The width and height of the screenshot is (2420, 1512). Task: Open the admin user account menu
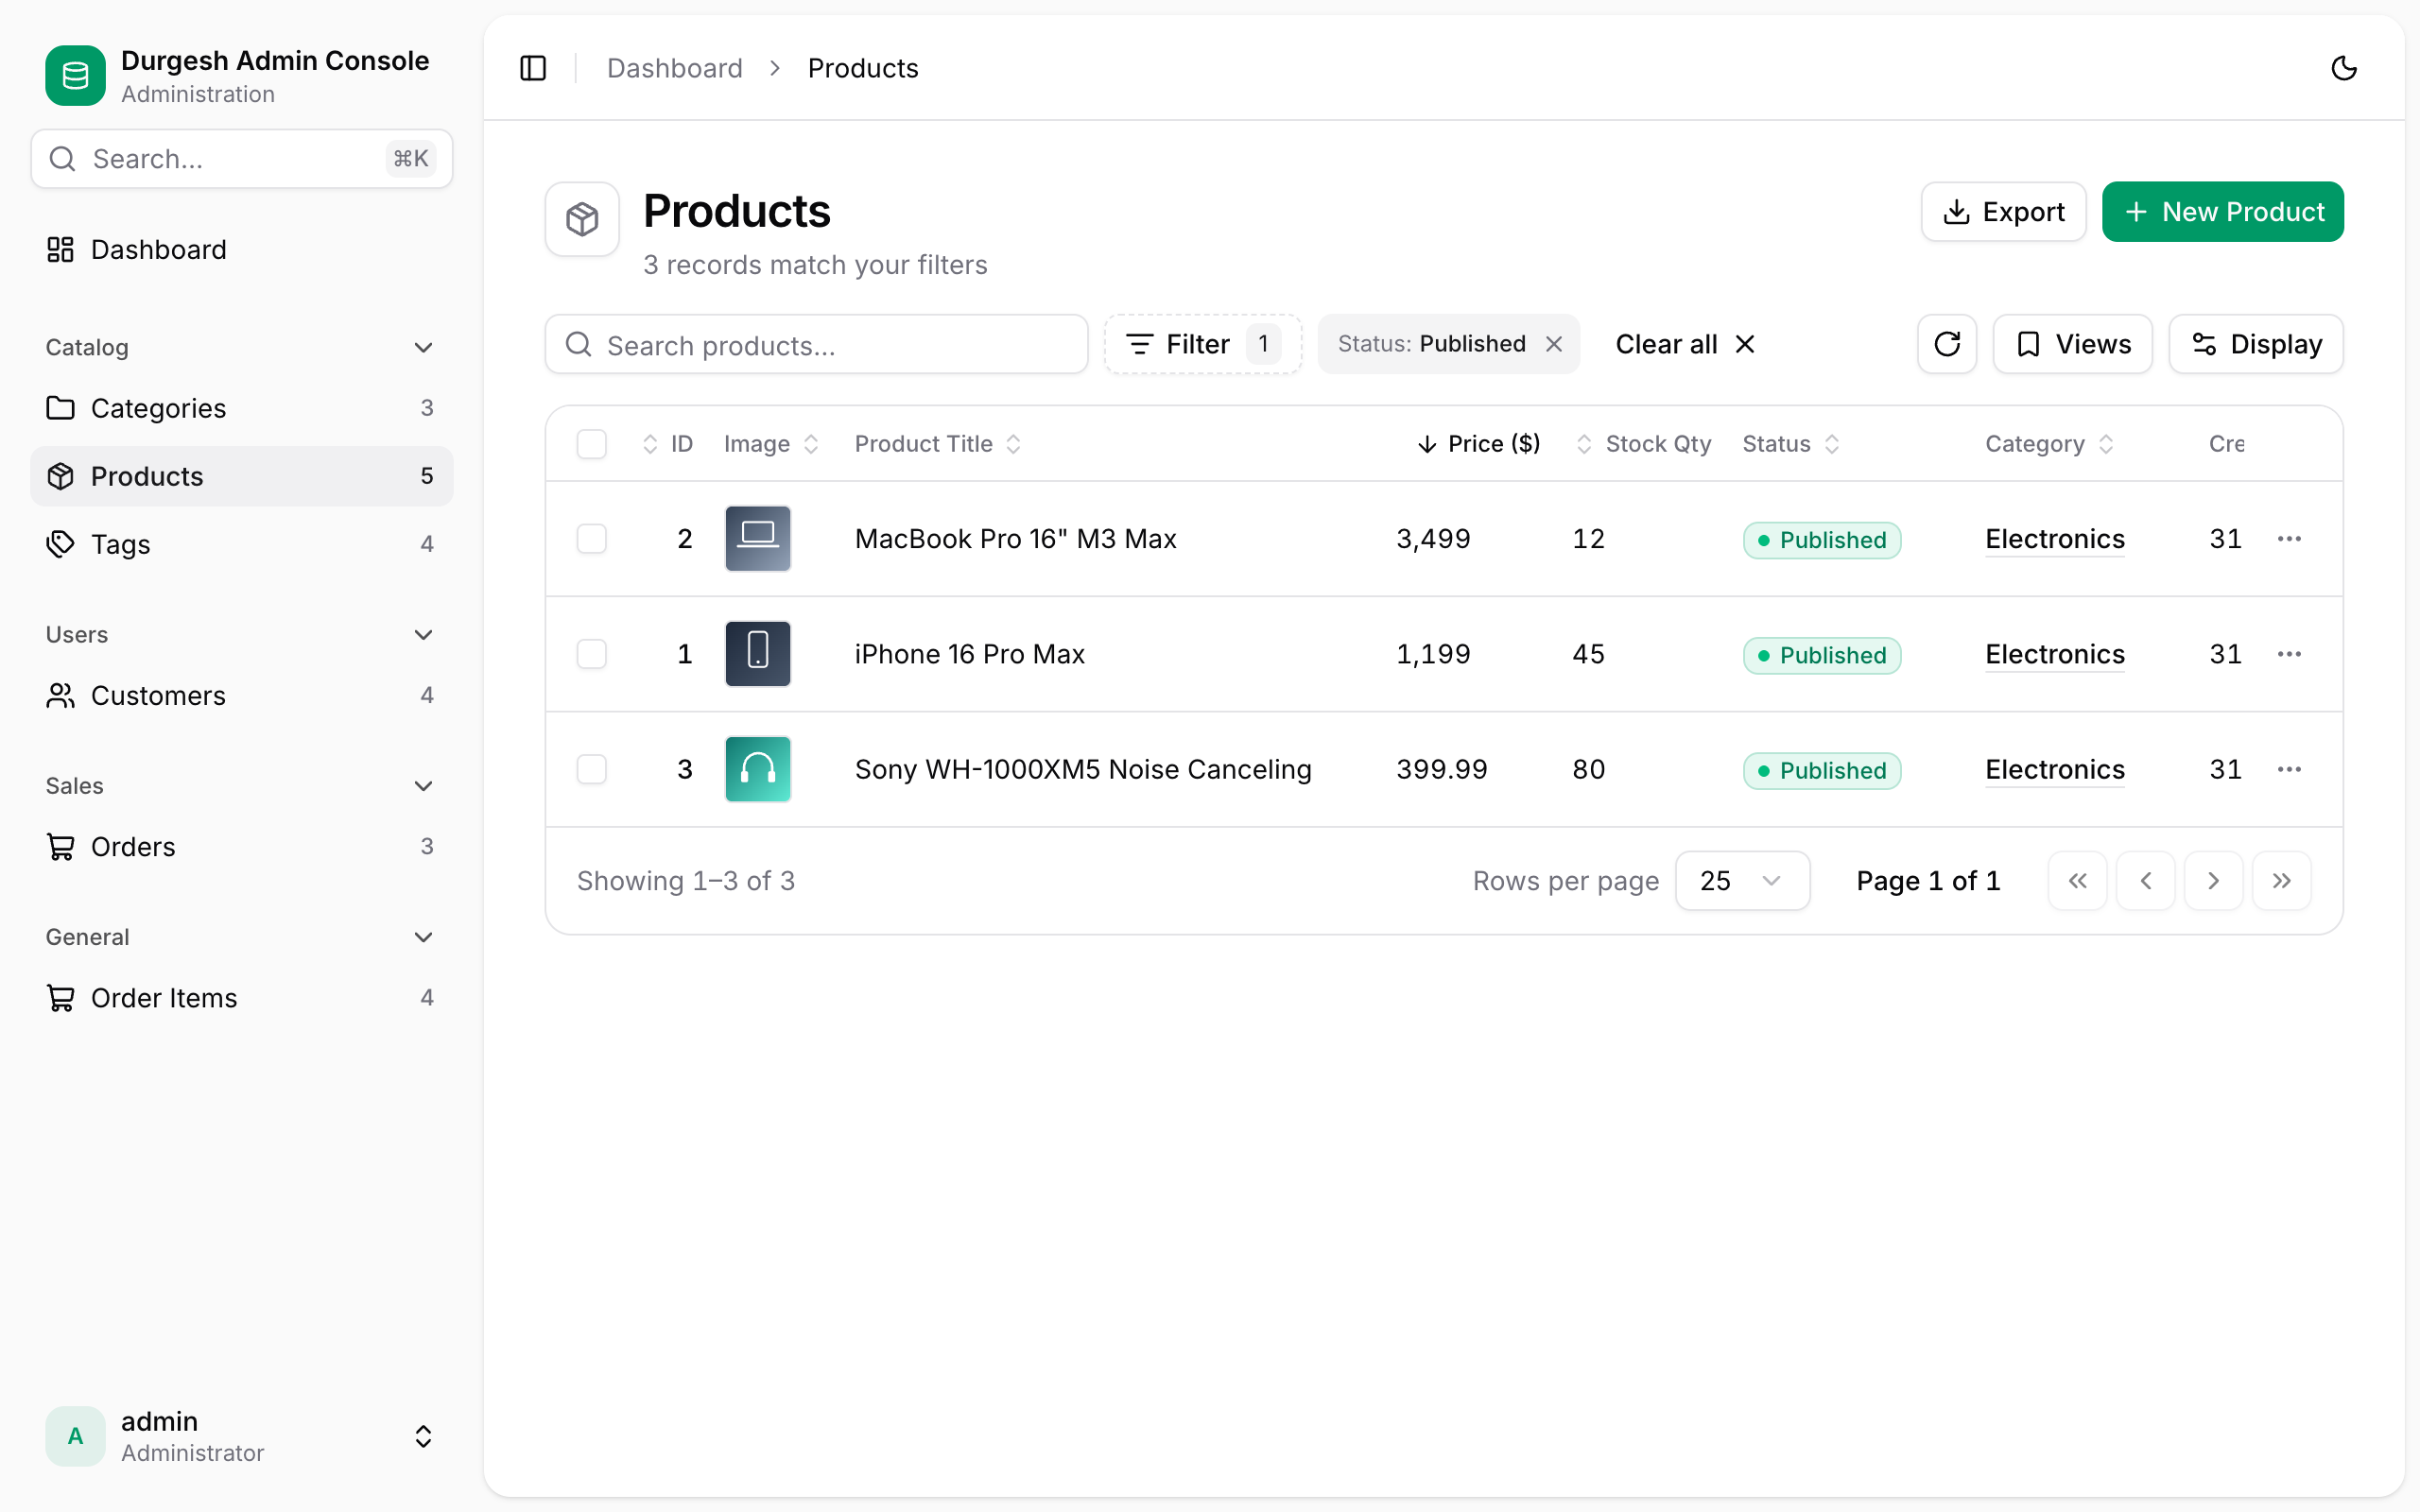[241, 1436]
